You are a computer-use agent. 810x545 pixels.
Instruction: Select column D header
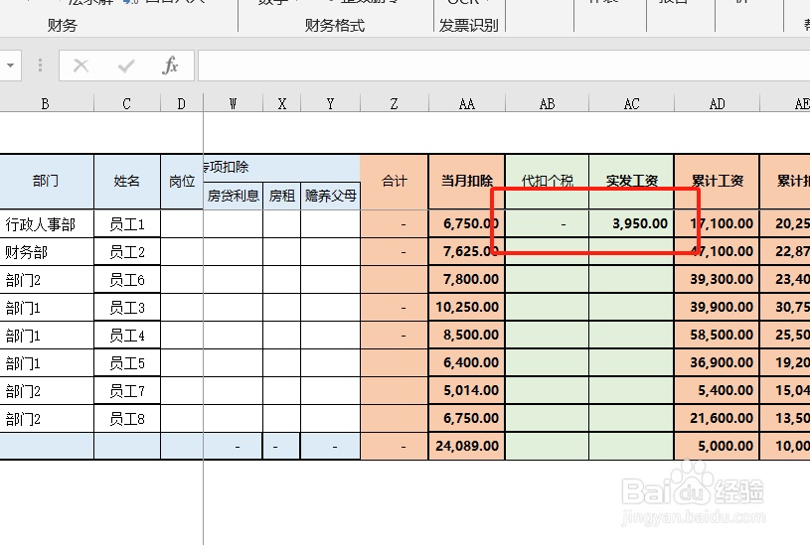coord(181,103)
